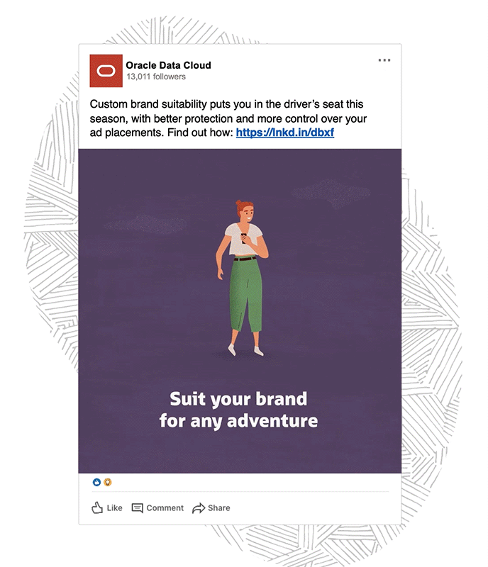
Task: Click the Like button label
Action: point(114,508)
